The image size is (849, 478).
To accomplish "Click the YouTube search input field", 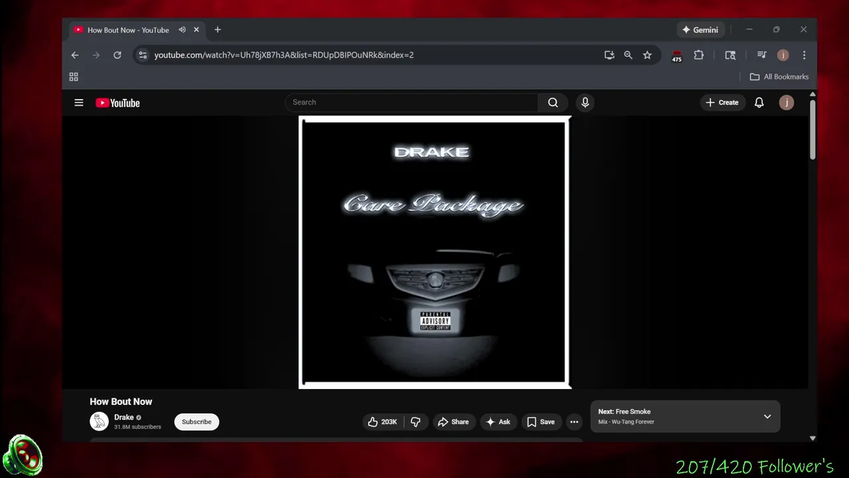I will point(412,102).
